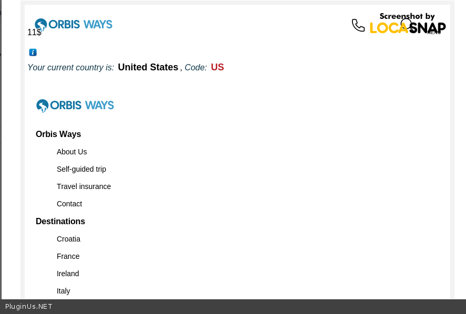466x314 pixels.
Task: Choose France destination
Action: tap(68, 256)
